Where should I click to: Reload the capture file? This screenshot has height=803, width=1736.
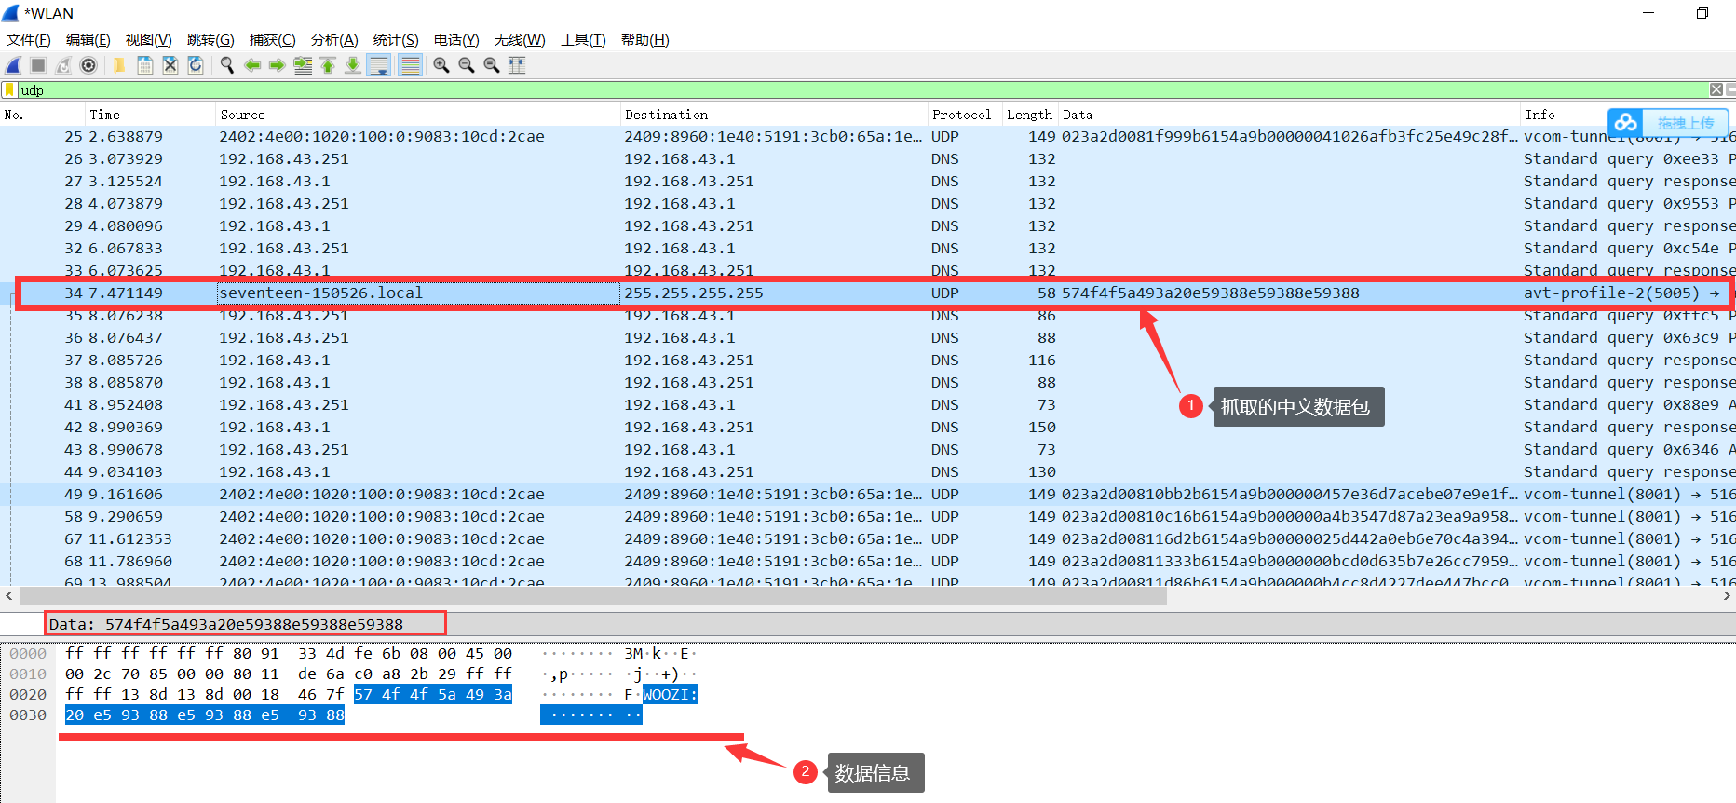coord(195,65)
